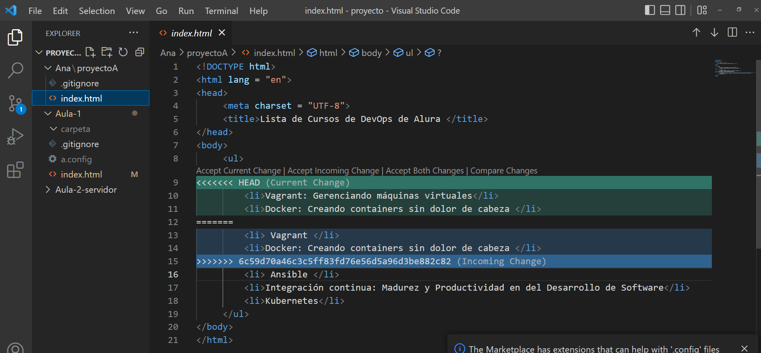Click the Ana breadcrumb

(168, 53)
